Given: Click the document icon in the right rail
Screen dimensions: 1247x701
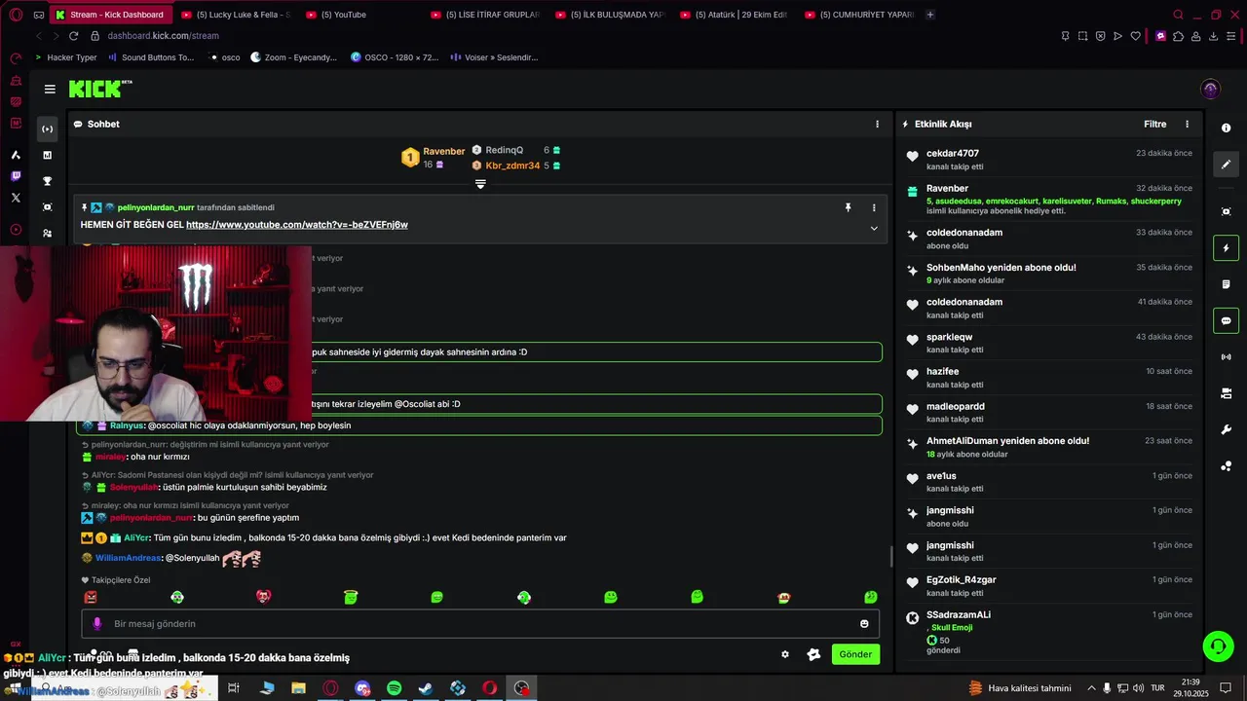Looking at the screenshot, I should pos(1226,284).
